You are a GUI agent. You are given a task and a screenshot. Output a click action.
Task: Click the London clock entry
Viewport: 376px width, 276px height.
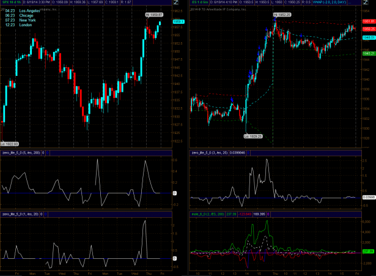tap(18, 24)
